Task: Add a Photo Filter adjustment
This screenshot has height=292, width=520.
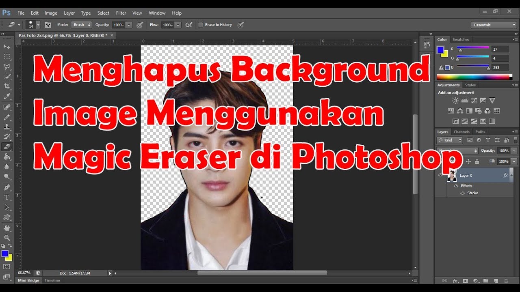Action: click(x=479, y=111)
